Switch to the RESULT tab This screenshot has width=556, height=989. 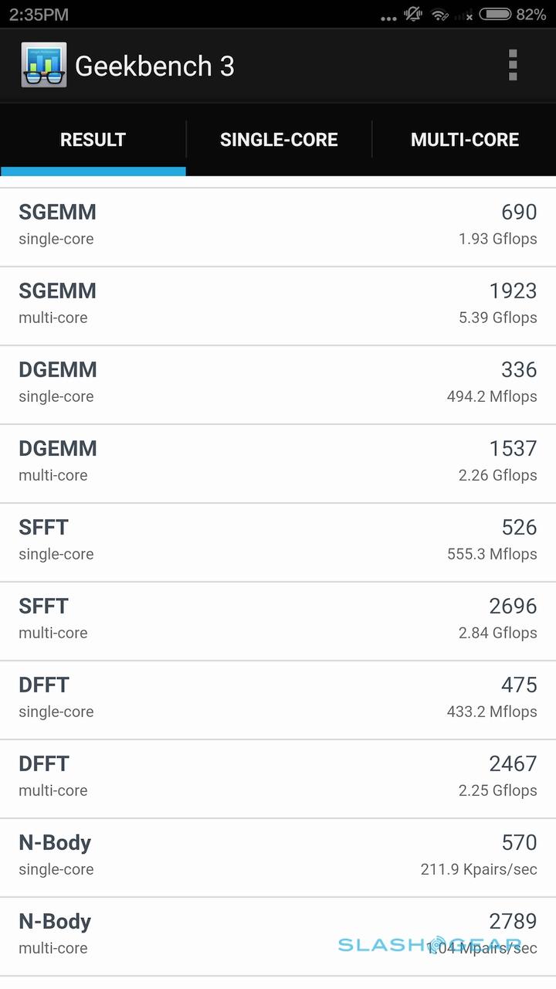pyautogui.click(x=93, y=140)
